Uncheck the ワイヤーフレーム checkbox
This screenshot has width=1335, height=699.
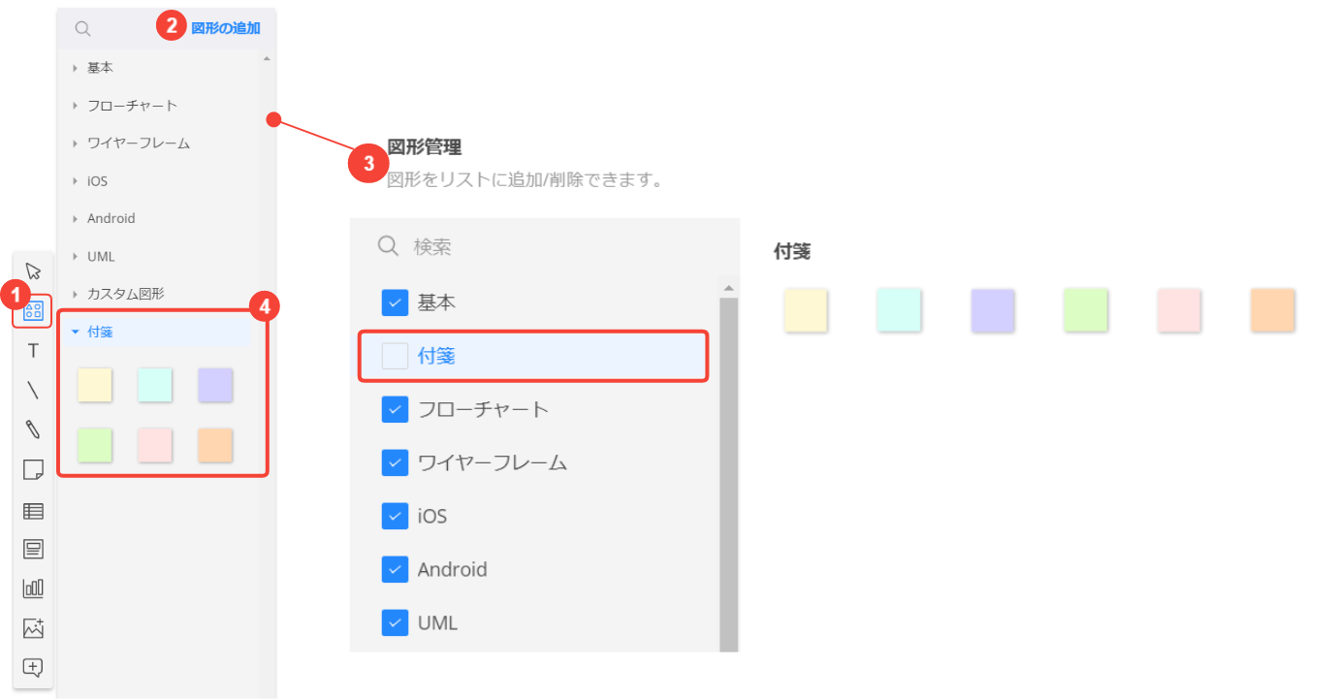[395, 462]
